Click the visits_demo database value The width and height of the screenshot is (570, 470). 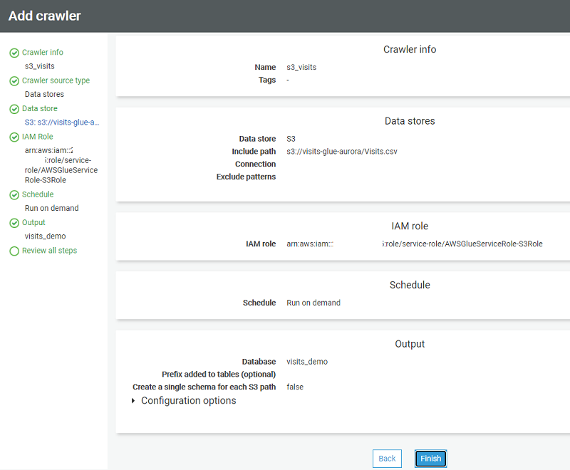tap(307, 362)
